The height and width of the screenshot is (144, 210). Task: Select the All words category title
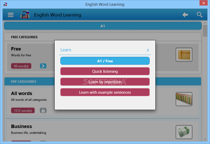(22, 93)
